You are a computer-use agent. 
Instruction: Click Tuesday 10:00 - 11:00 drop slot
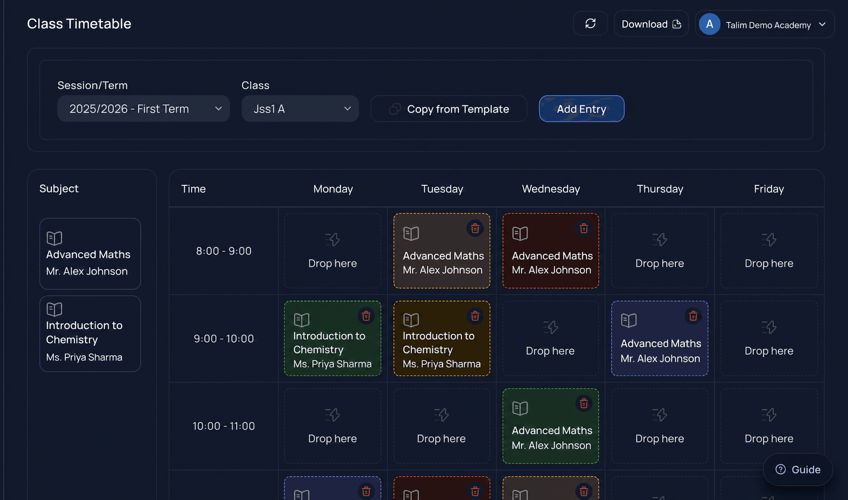tap(441, 426)
